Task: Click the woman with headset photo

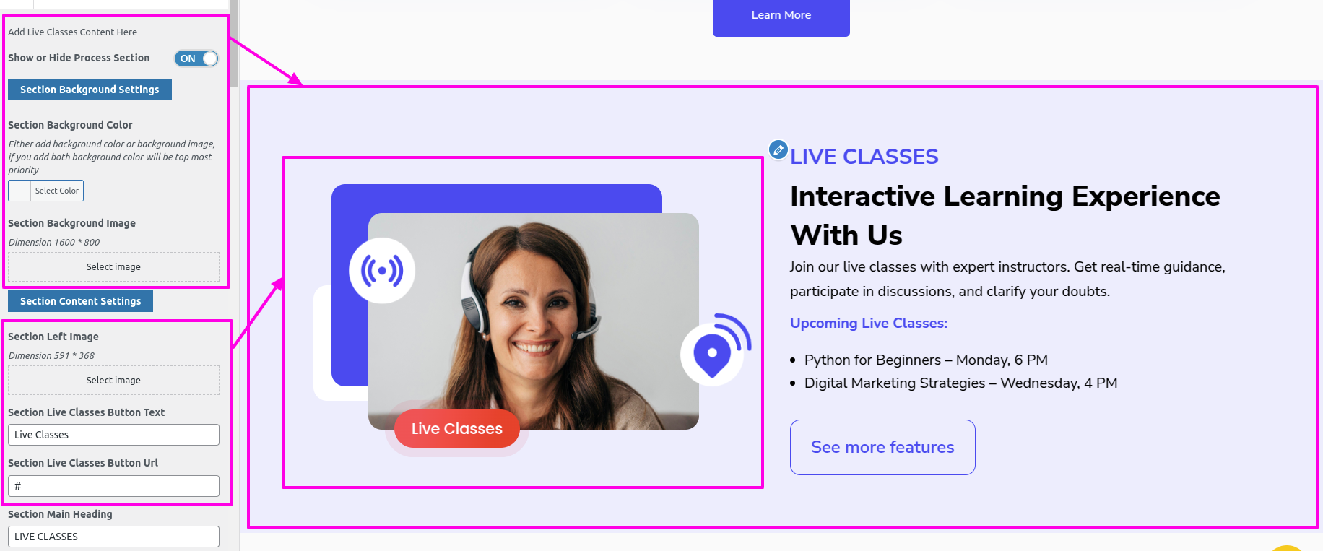Action: [534, 321]
